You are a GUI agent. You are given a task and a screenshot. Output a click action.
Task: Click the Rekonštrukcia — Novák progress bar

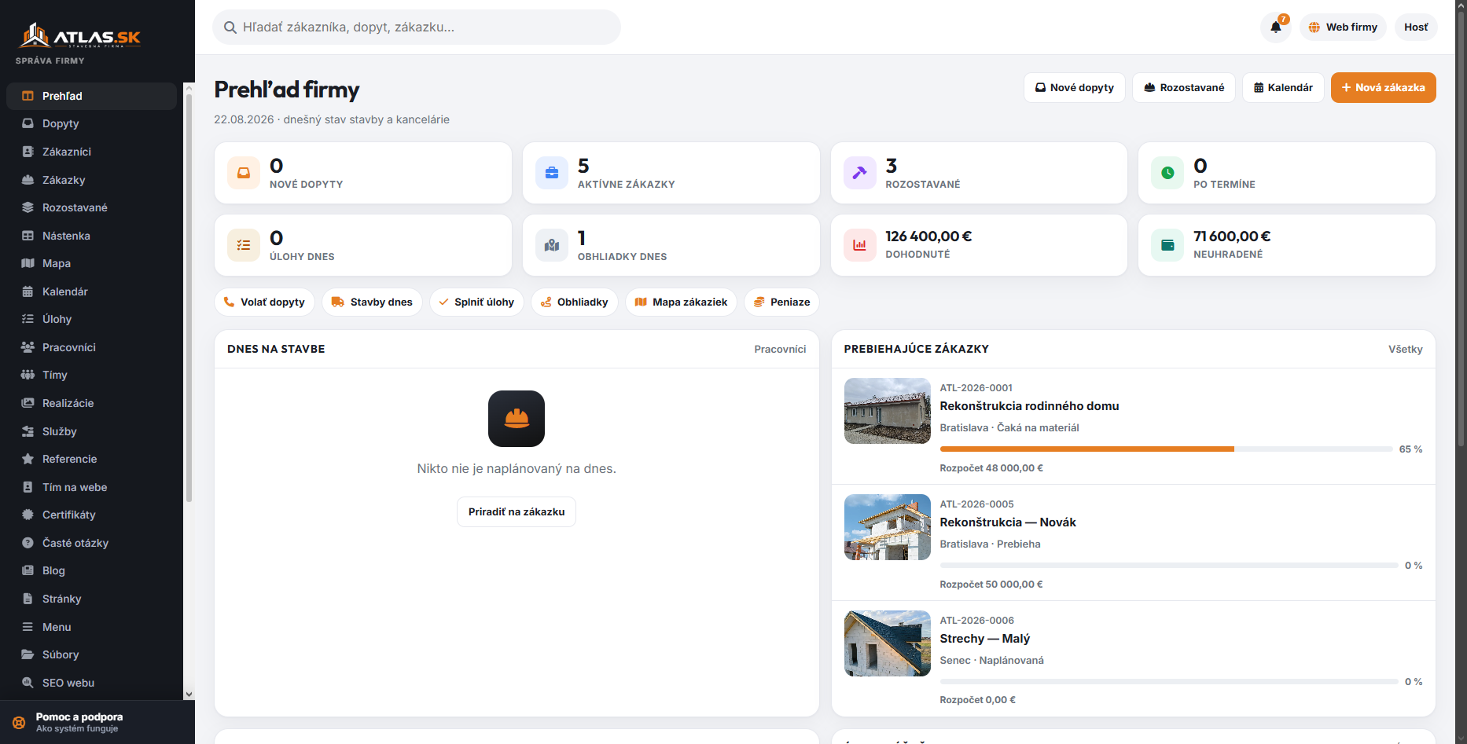1169,566
